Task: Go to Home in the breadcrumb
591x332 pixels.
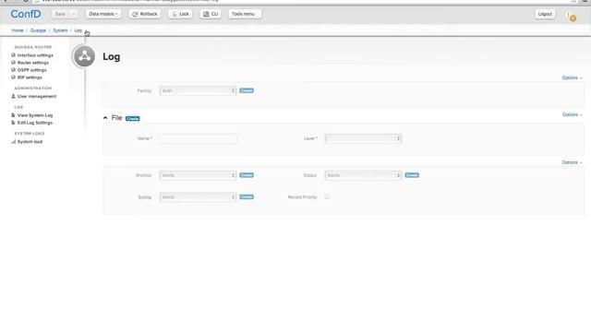Action: coord(18,30)
